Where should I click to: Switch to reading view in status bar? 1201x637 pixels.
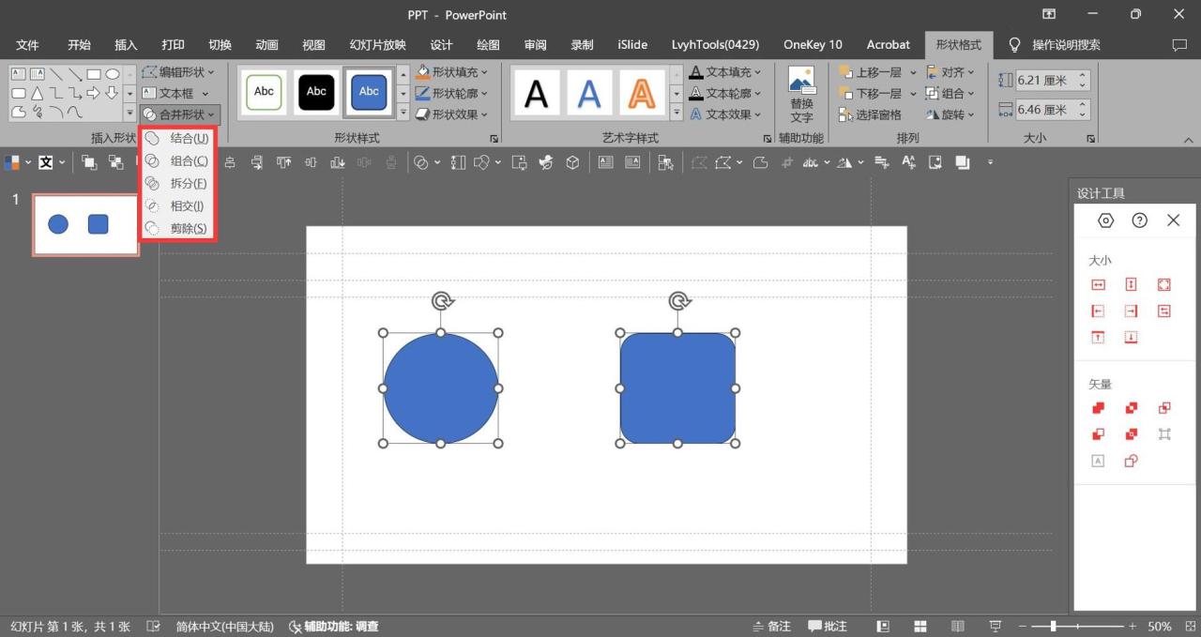(x=957, y=626)
